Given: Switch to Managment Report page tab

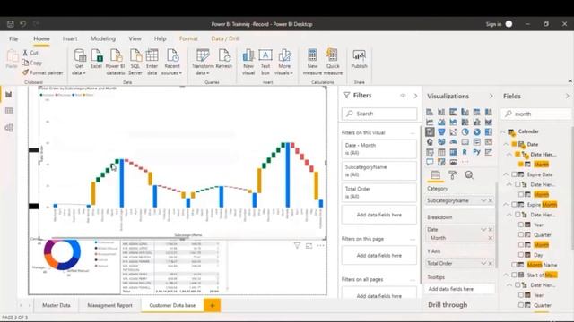Looking at the screenshot, I should [x=109, y=305].
